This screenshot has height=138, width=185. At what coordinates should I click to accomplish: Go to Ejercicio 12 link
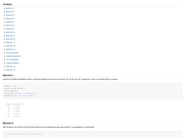coord(11,46)
